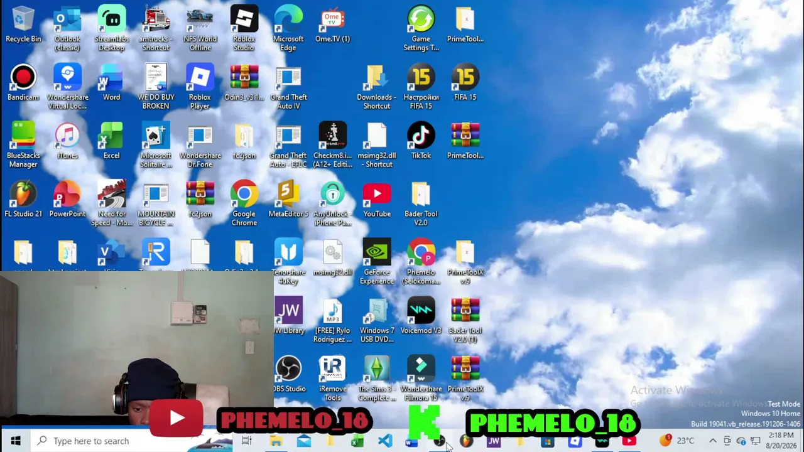
Task: Select msimg32.dll - Shortcut file
Action: point(377,146)
